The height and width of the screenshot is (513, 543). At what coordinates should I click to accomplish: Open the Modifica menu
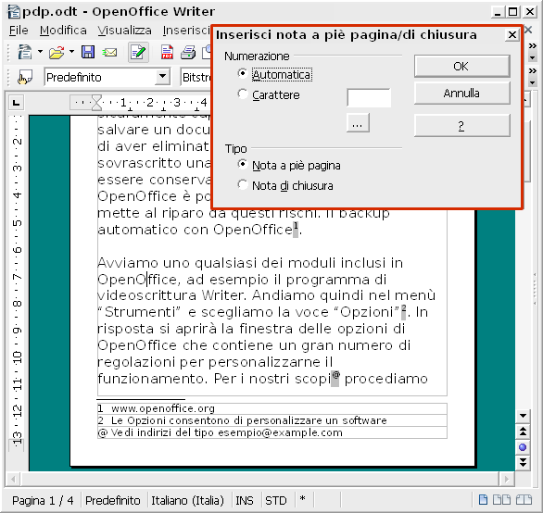pos(63,31)
